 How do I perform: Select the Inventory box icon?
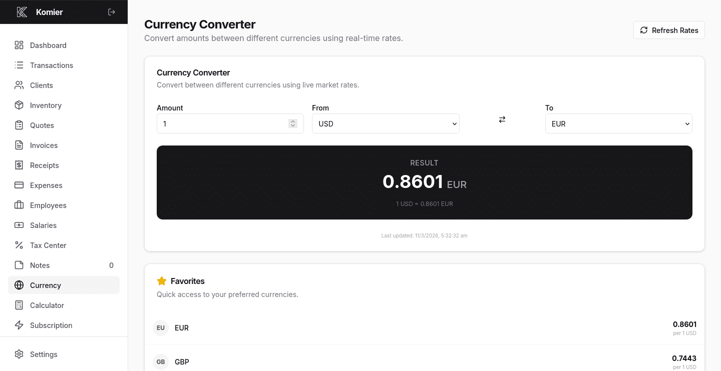pos(19,105)
